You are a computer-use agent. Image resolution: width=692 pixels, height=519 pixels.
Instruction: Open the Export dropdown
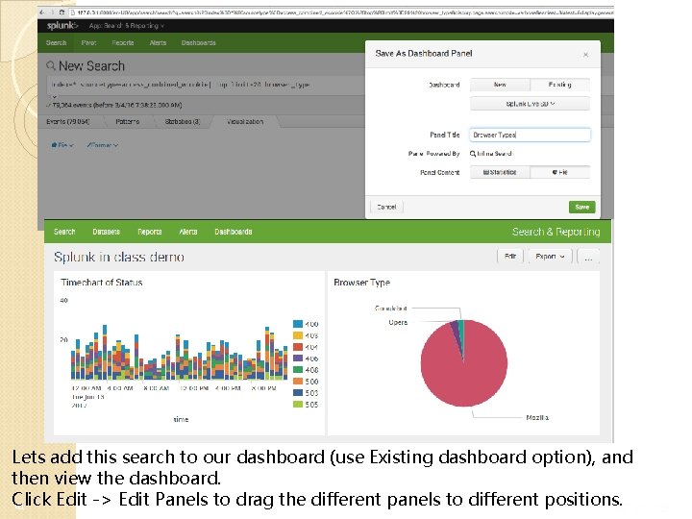pyautogui.click(x=550, y=256)
